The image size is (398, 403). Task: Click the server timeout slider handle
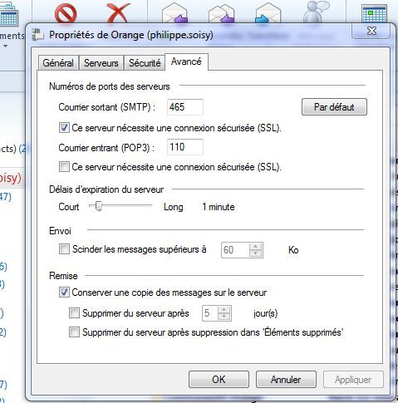point(98,206)
